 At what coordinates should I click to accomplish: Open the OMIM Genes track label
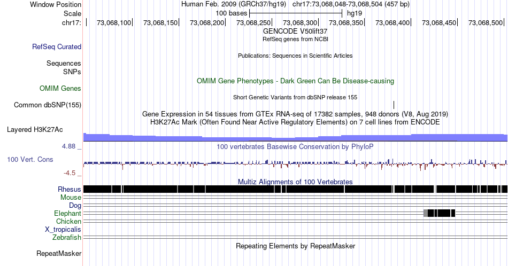pyautogui.click(x=60, y=88)
